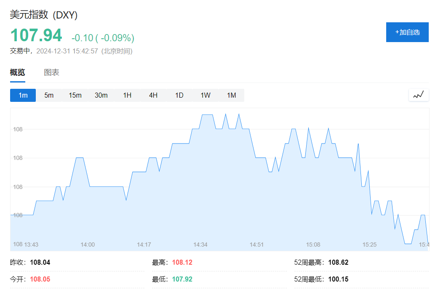The width and height of the screenshot is (438, 295).
Task: Switch chart to 1H interval
Action: click(127, 95)
